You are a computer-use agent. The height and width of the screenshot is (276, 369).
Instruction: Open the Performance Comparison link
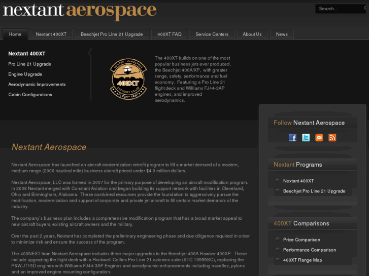(310, 250)
